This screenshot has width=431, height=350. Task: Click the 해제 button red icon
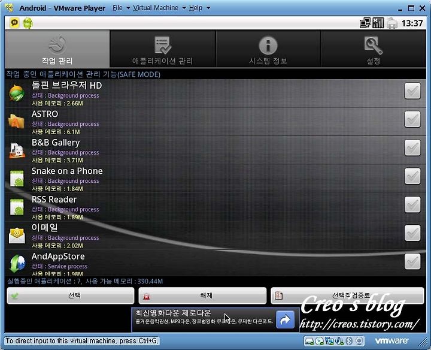tap(147, 296)
